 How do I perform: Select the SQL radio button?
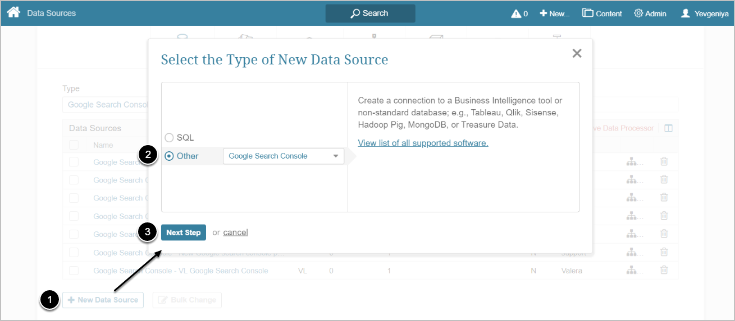[x=169, y=138]
